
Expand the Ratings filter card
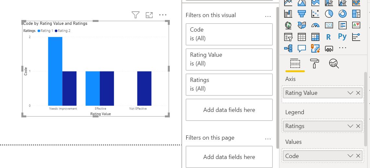(x=229, y=84)
